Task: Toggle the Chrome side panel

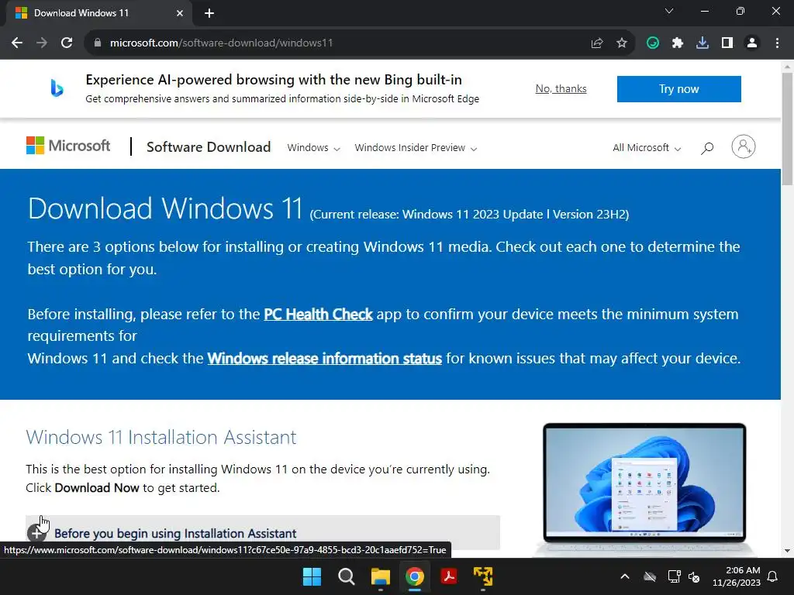Action: [727, 43]
